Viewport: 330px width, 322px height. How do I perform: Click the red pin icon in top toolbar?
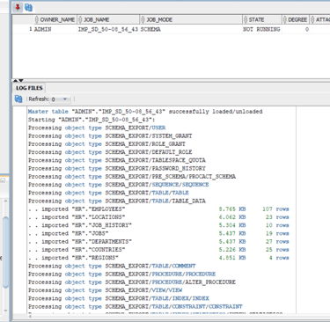[18, 7]
